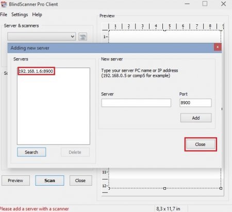Screen dimensions: 232x212
Task: Maximize the BlindScanner Pro Client window
Action: click(205, 4)
